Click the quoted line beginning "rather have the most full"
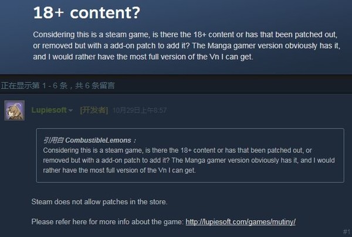Image resolution: width=352 pixels, height=237 pixels. pos(119,170)
